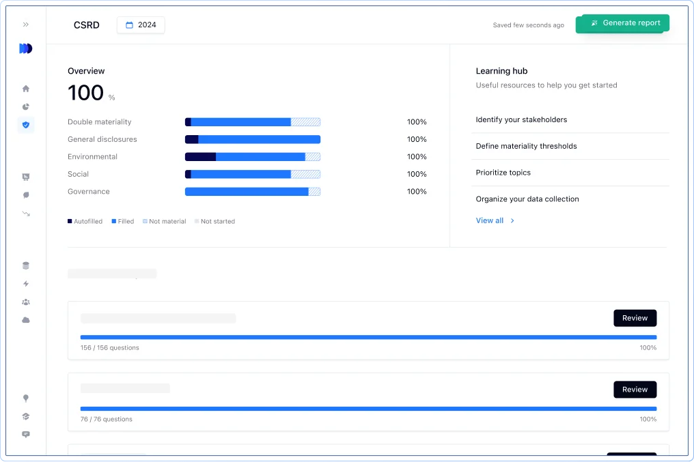The width and height of the screenshot is (694, 462).
Task: Select the sustainability leaf icon
Action: coord(26,195)
